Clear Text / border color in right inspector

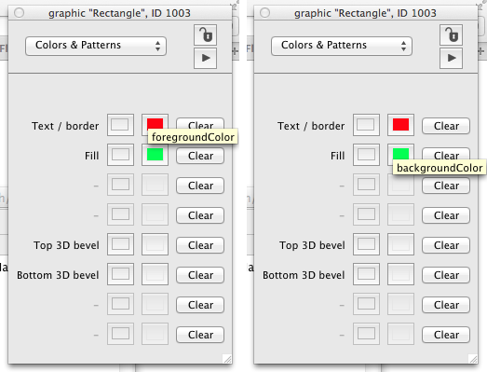coord(446,126)
